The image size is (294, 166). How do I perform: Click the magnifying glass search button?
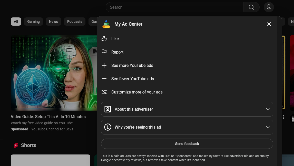pyautogui.click(x=251, y=7)
